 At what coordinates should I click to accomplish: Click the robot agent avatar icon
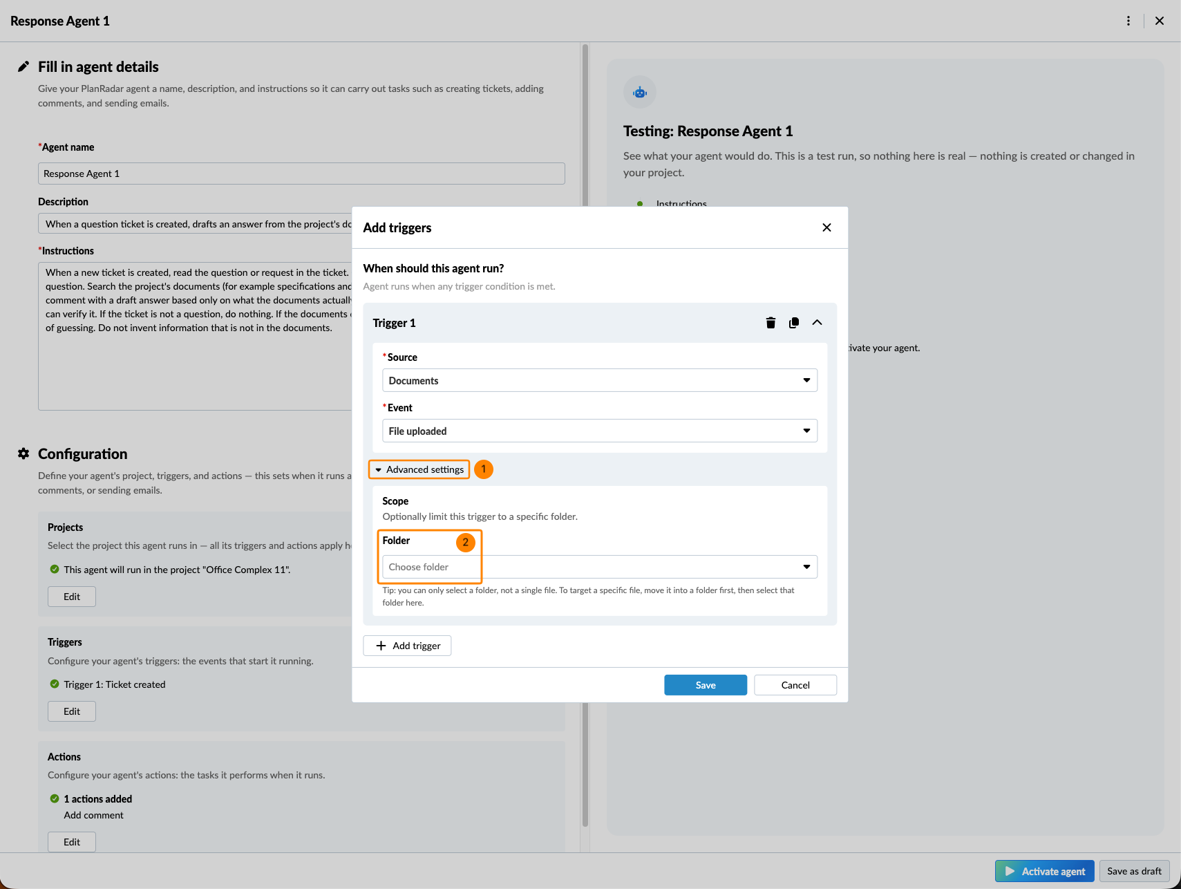pyautogui.click(x=640, y=92)
